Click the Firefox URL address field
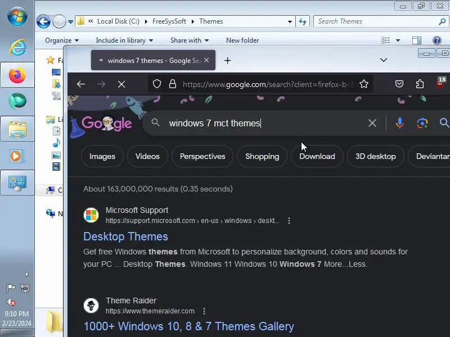 point(268,85)
